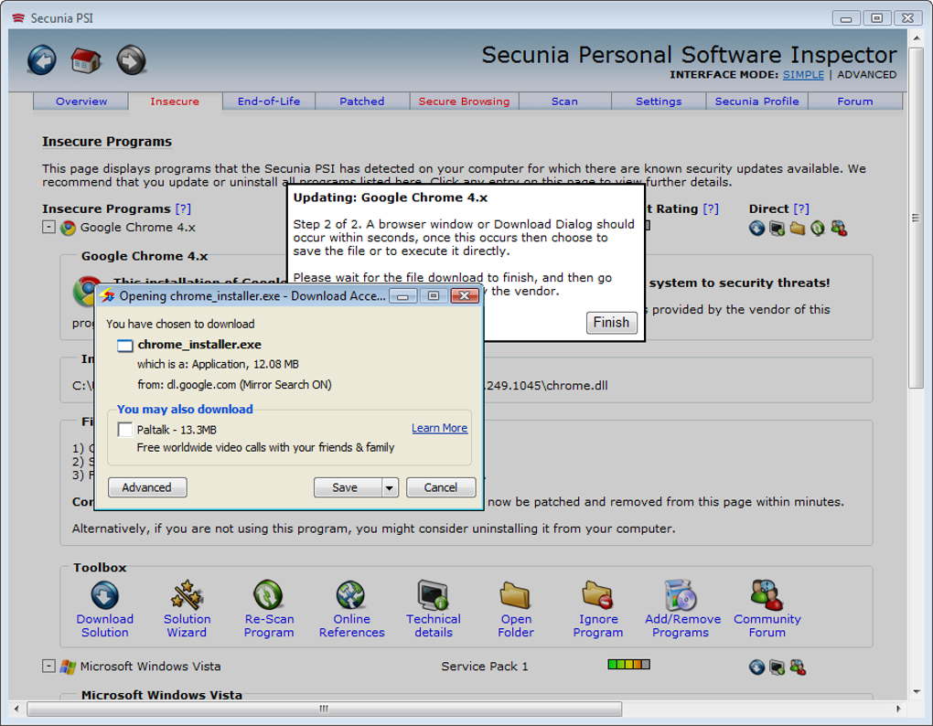Screen dimensions: 933x726
Task: Click the Advanced button in download dialog
Action: [147, 487]
